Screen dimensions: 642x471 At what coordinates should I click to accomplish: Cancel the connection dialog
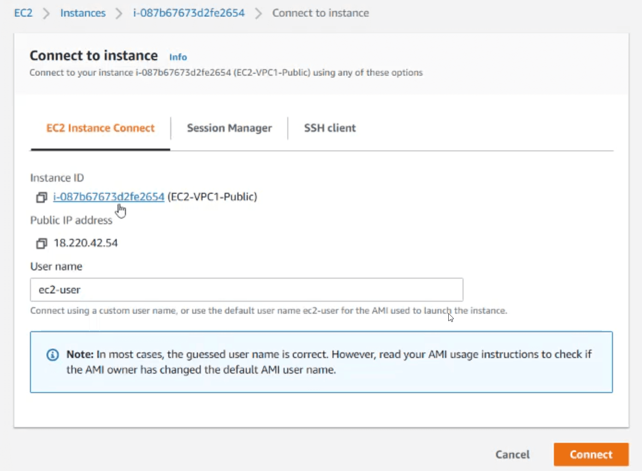[512, 454]
